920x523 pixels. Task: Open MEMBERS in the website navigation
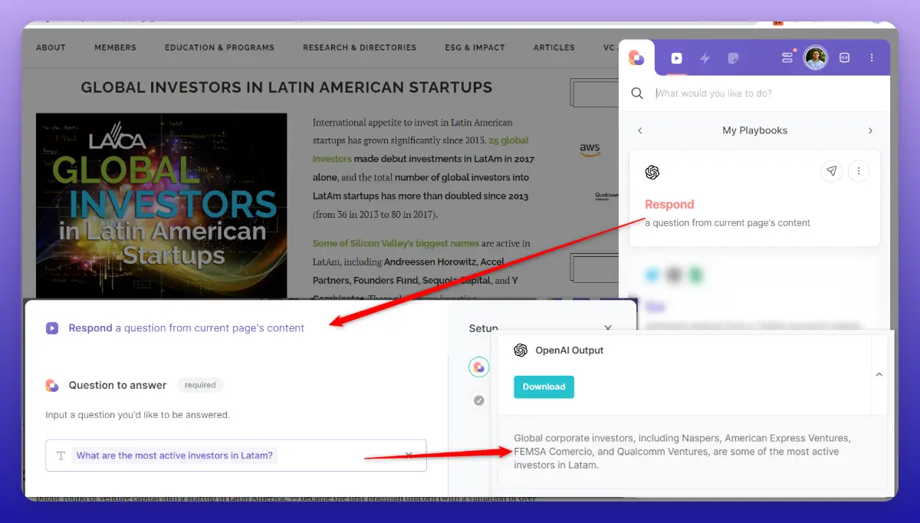tap(115, 48)
